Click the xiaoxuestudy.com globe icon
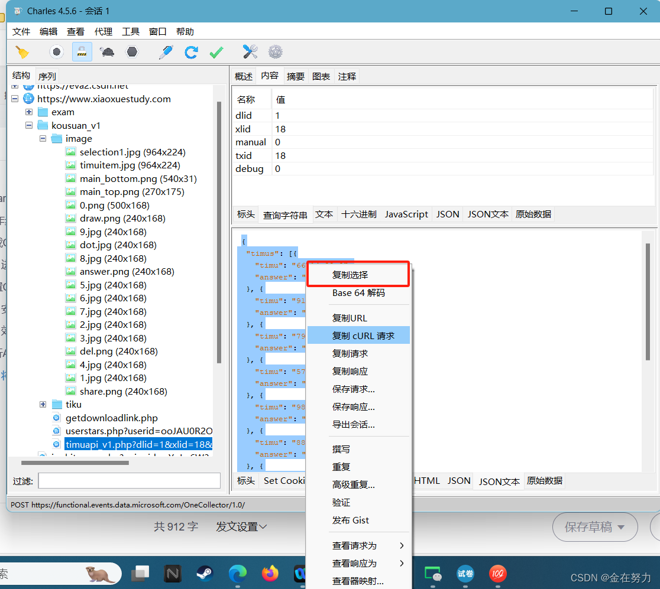Image resolution: width=660 pixels, height=589 pixels. click(x=28, y=99)
